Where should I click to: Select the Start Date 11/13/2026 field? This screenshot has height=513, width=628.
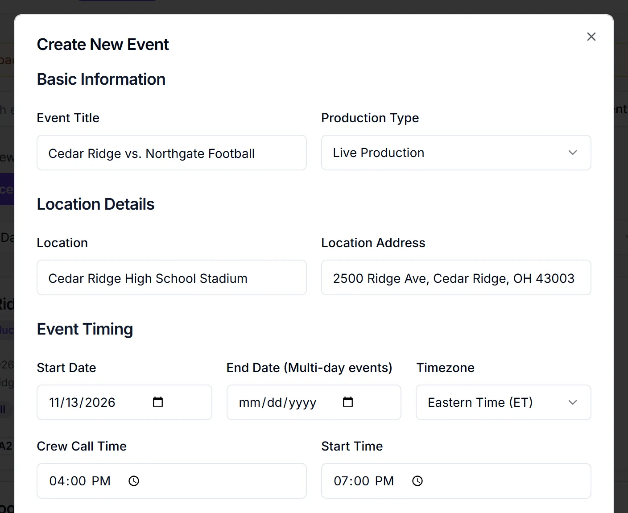(124, 402)
